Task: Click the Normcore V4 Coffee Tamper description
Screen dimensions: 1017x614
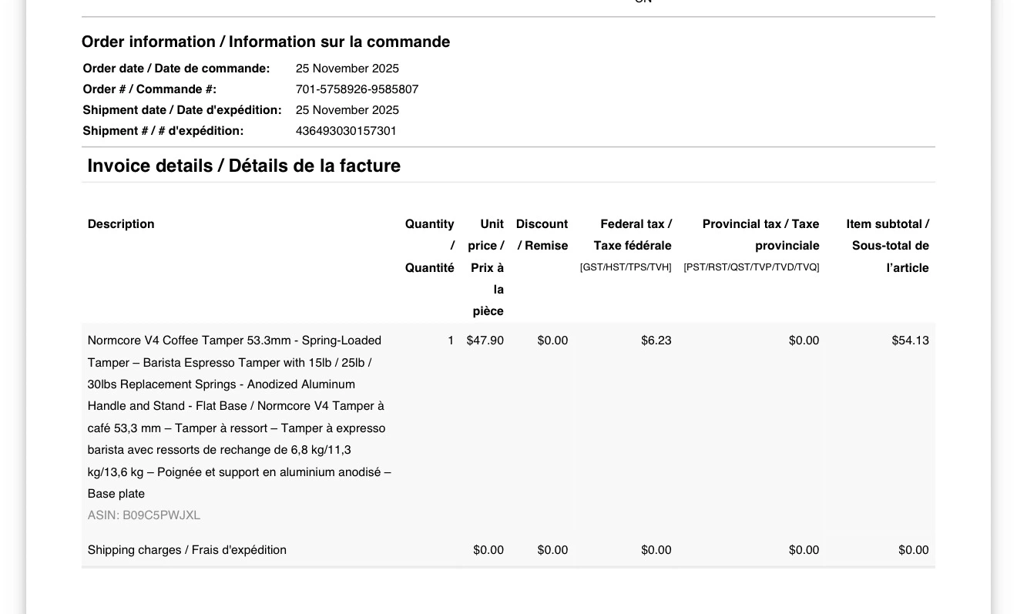Action: [x=240, y=417]
